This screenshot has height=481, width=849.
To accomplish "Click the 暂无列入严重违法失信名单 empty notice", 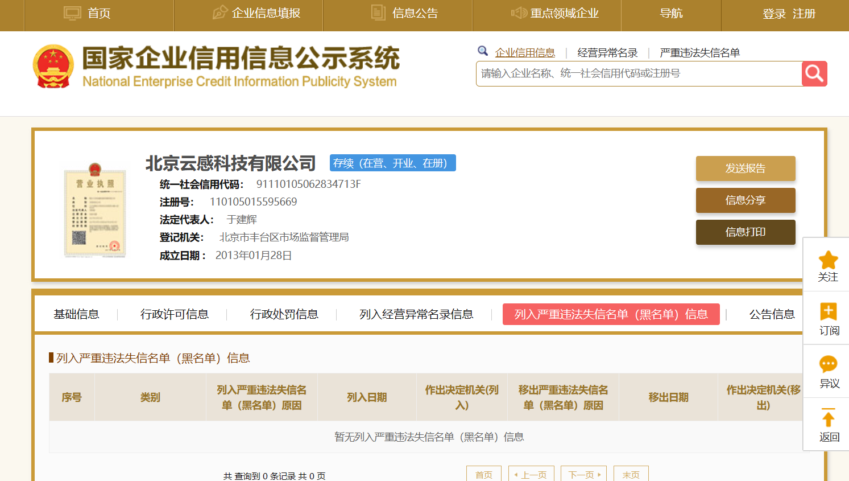I will pyautogui.click(x=429, y=437).
